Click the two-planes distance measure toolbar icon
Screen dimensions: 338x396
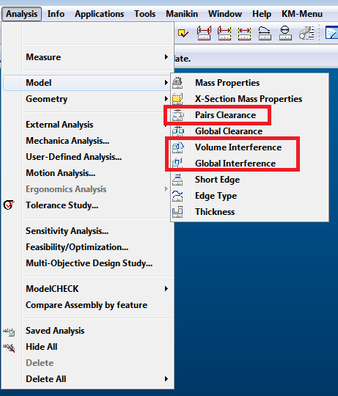pos(204,33)
